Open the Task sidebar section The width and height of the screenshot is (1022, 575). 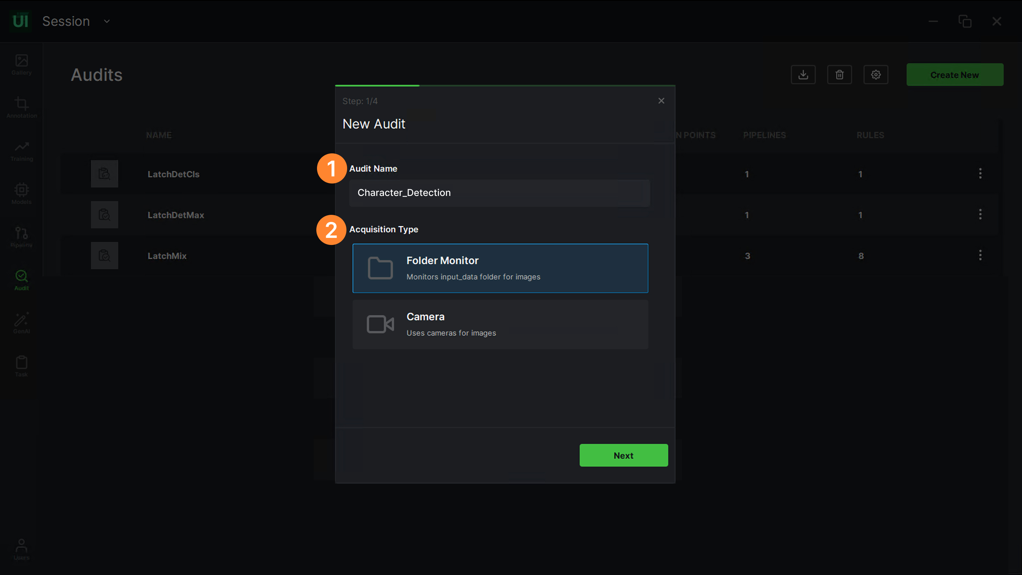(21, 366)
